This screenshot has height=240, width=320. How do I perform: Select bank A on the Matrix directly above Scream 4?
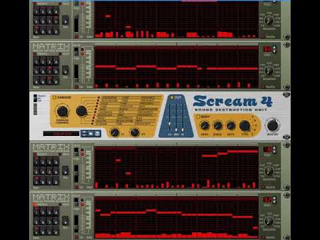coord(37,81)
